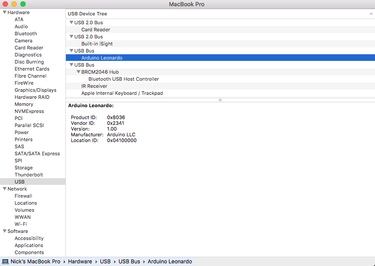
Task: Select Card Reader in the sidebar
Action: (x=29, y=48)
